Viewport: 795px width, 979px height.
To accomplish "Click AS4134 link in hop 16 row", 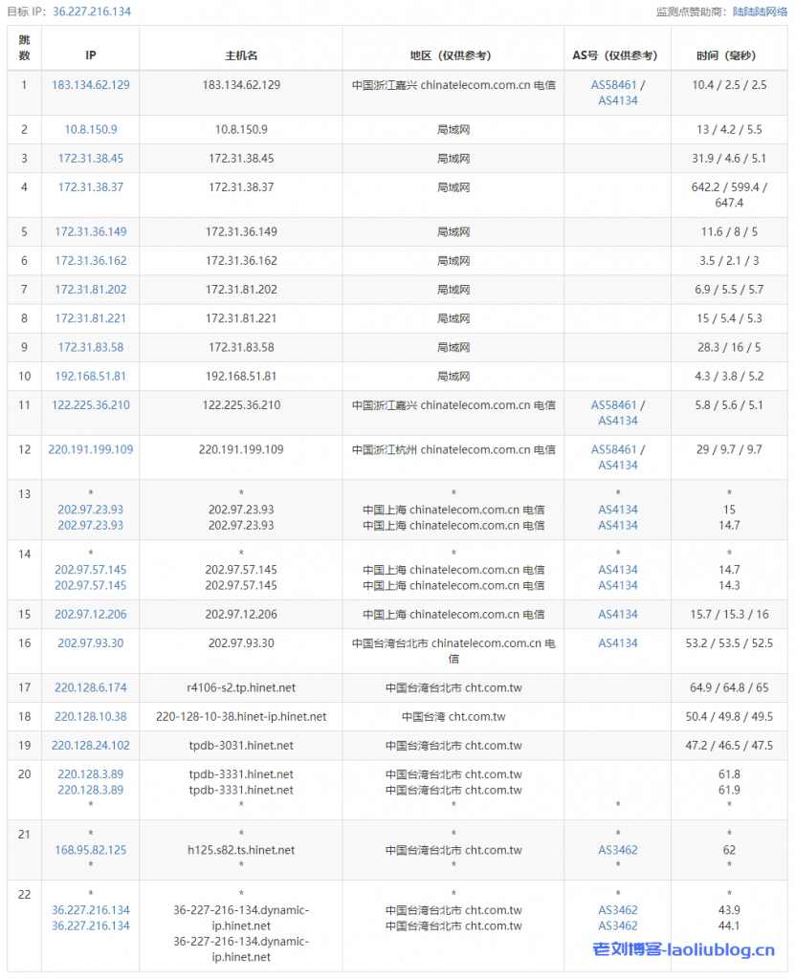I will click(618, 643).
